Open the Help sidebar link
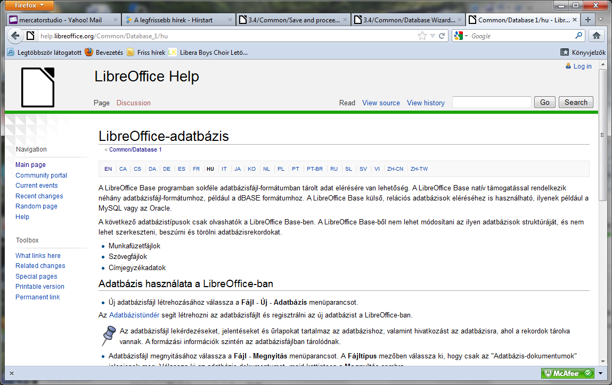Image resolution: width=612 pixels, height=385 pixels. click(22, 216)
